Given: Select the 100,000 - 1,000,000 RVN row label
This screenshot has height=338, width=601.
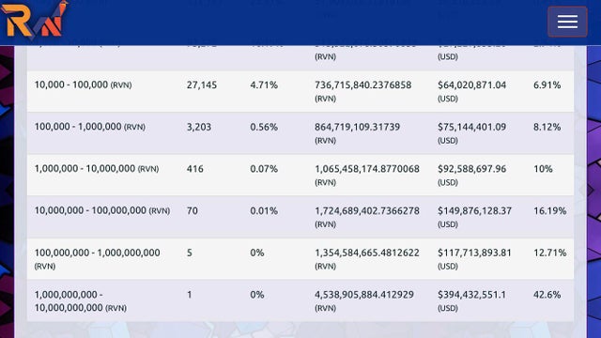Looking at the screenshot, I should (90, 127).
